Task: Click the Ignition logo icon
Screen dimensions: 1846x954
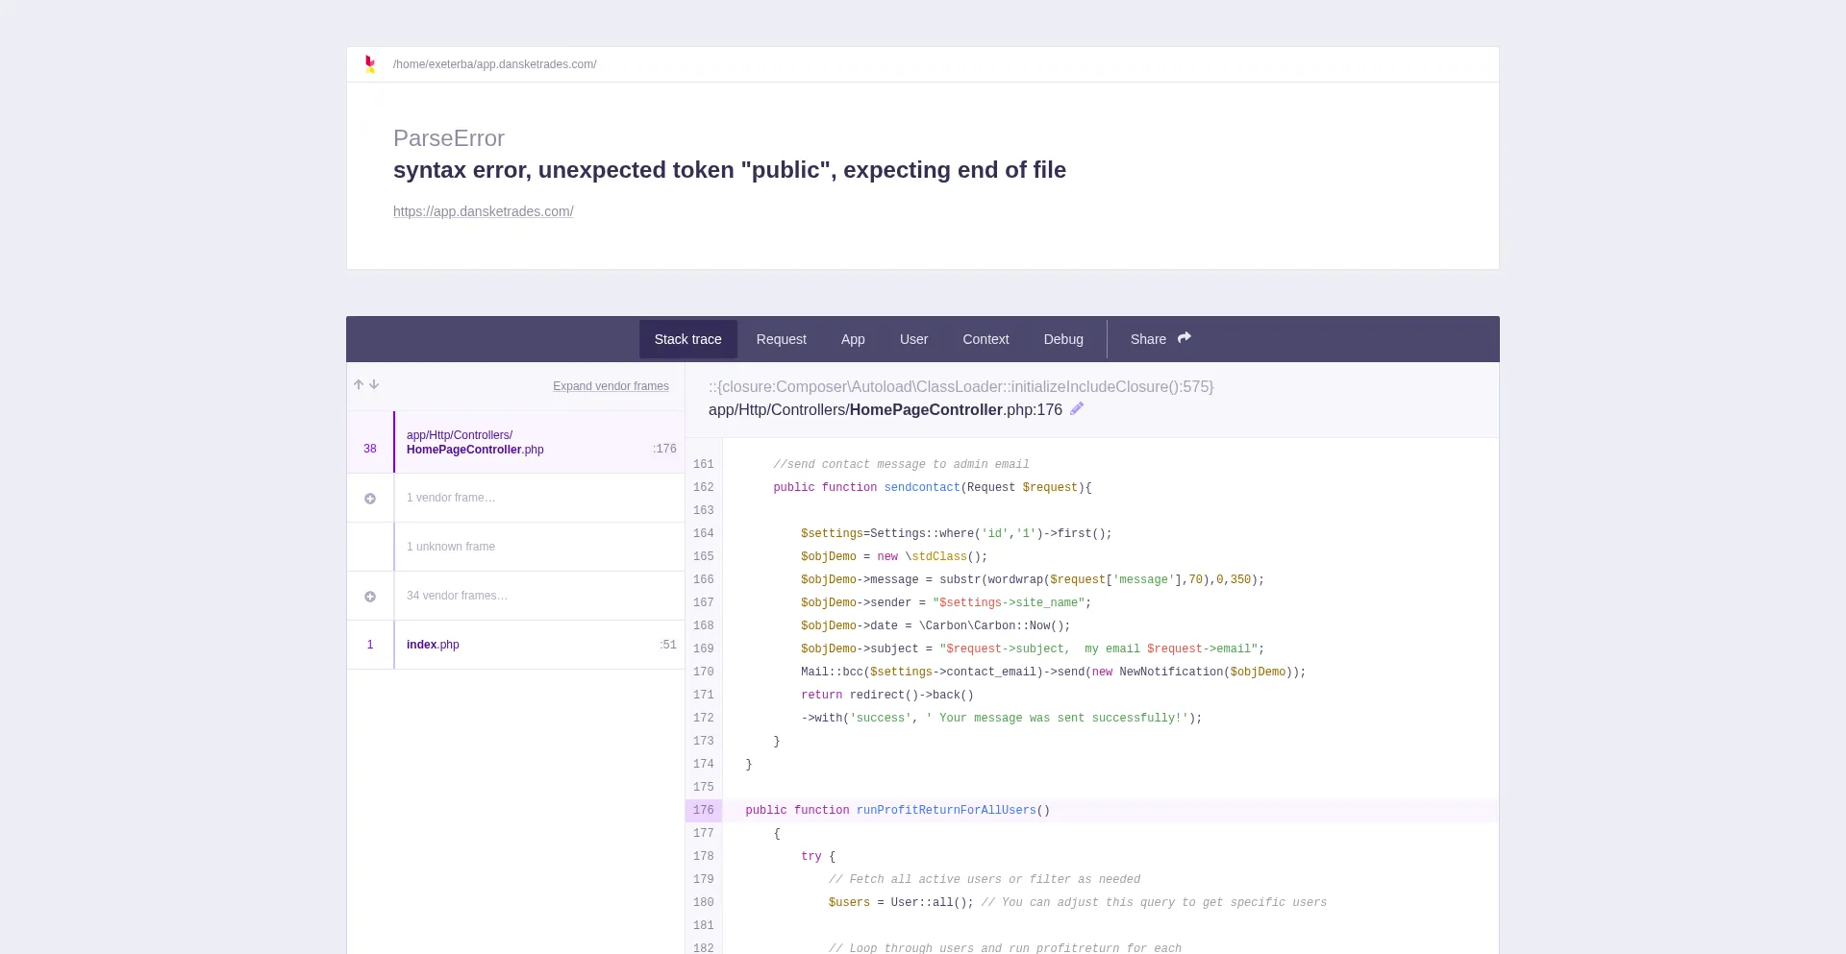Action: [370, 64]
